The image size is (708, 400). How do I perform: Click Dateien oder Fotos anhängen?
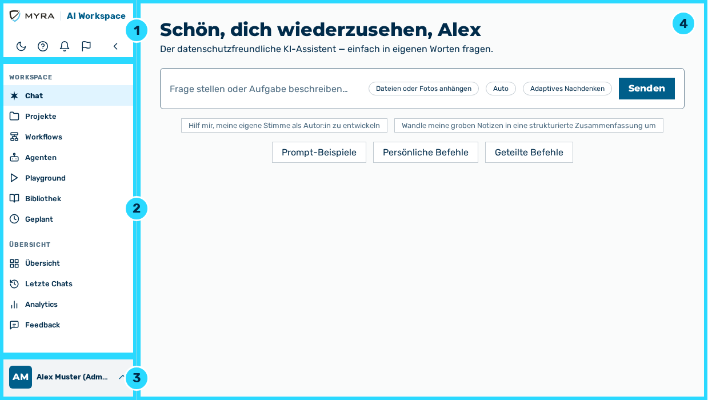[x=423, y=89]
